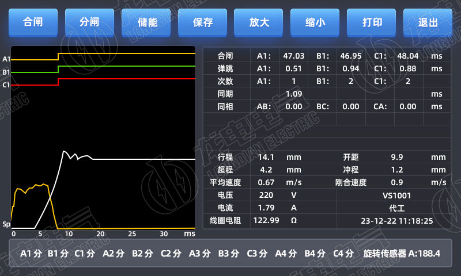The height and width of the screenshot is (276, 461).
Task: Select the B1分 channel indicator
Action: pos(58,253)
